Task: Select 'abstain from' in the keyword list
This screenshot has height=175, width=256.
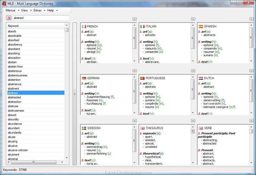Action: point(36,67)
